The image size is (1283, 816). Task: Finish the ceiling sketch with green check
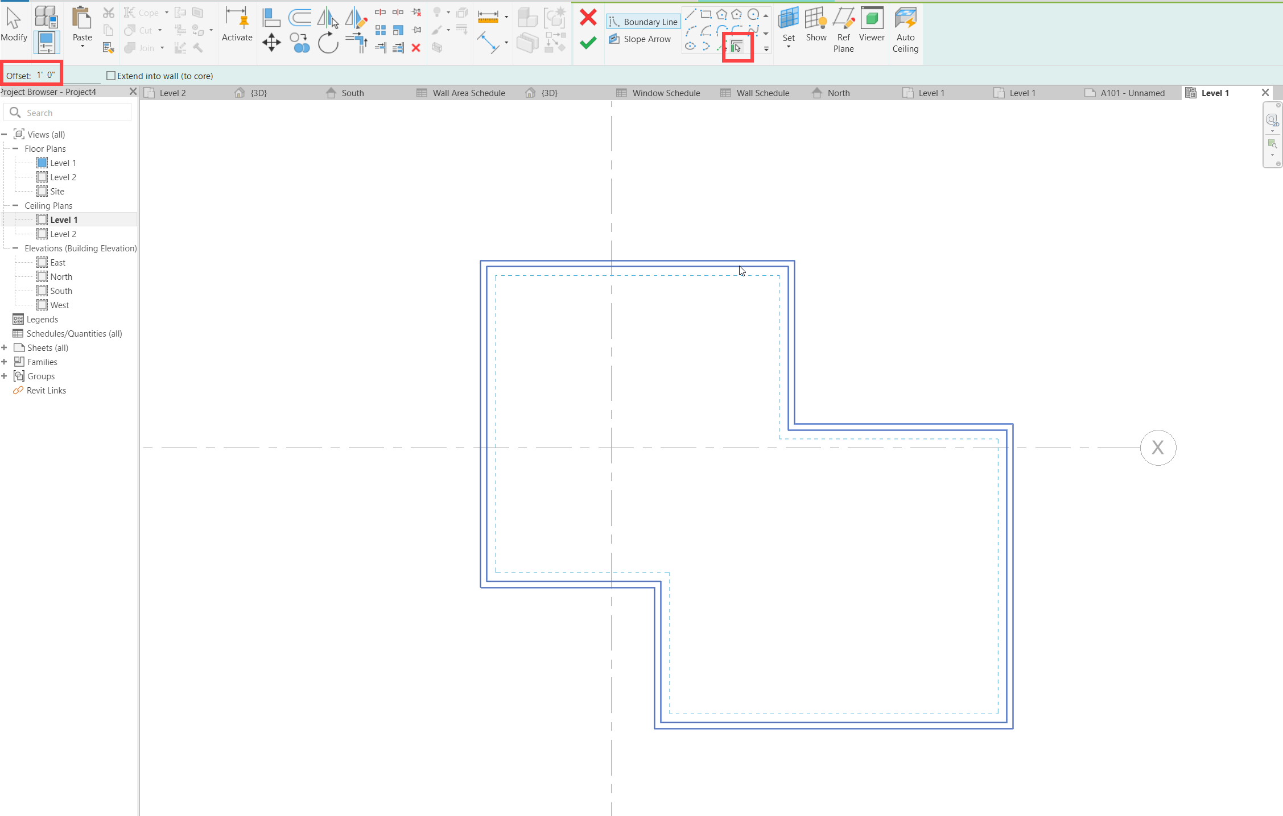587,42
